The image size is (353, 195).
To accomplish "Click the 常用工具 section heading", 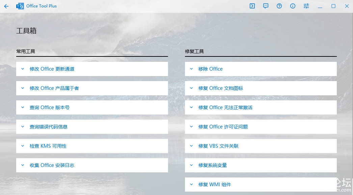I will coord(26,51).
